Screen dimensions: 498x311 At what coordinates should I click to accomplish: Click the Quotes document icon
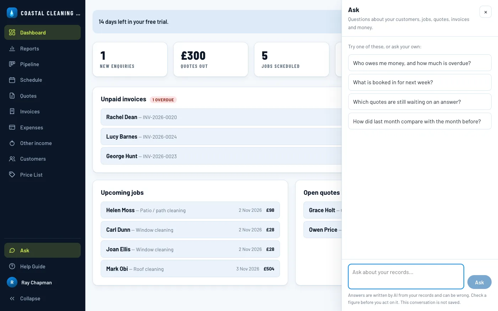[x=12, y=96]
